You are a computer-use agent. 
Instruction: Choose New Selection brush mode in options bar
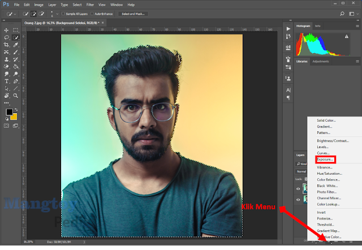[25, 14]
